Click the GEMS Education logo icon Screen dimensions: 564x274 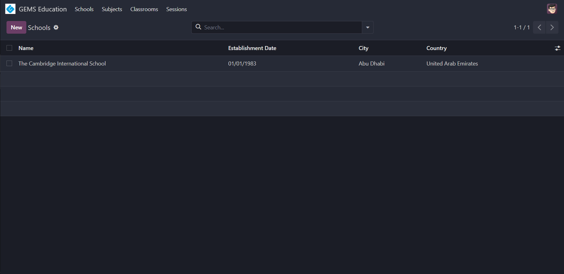(10, 9)
